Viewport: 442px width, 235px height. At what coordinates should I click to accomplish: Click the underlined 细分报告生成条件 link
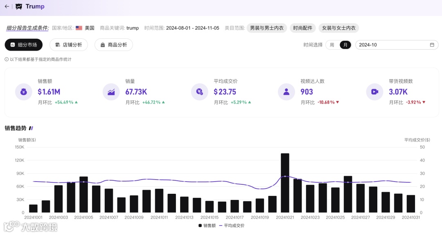coord(25,28)
